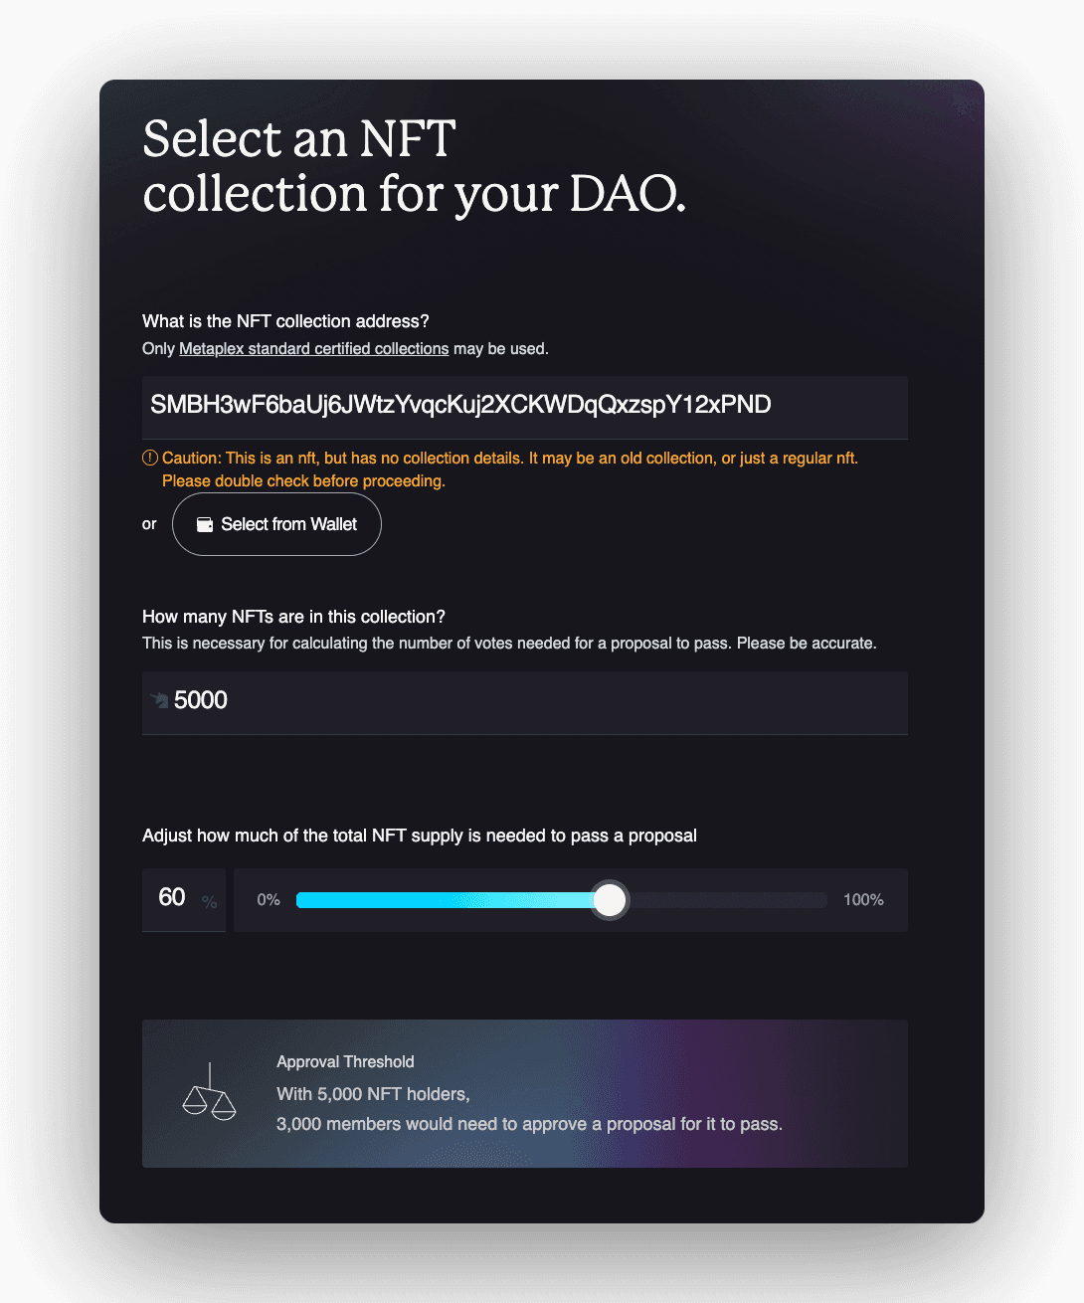This screenshot has width=1084, height=1303.
Task: Click the orange caution warning icon
Action: click(x=150, y=458)
